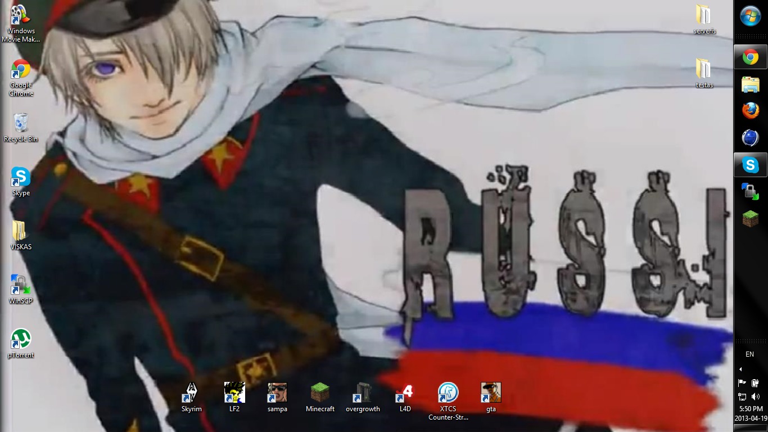Launch Google Chrome from desktop shortcut
Image resolution: width=768 pixels, height=432 pixels.
[x=21, y=78]
